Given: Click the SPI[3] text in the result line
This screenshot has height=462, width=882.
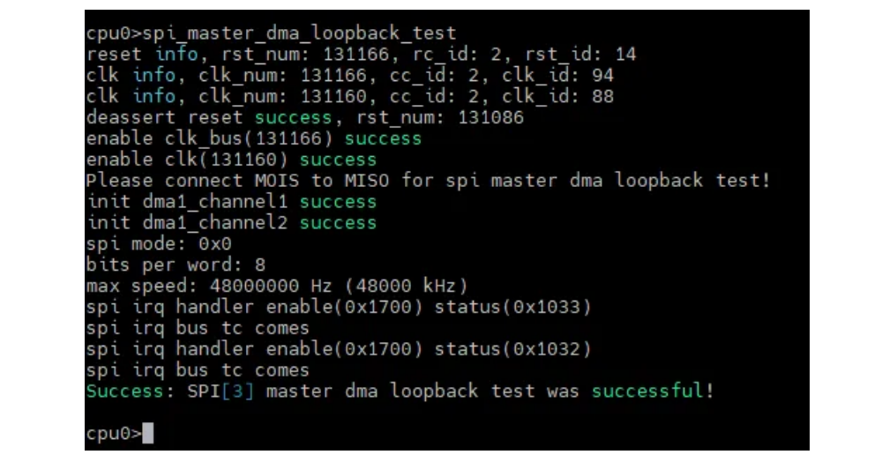Looking at the screenshot, I should pyautogui.click(x=220, y=391).
